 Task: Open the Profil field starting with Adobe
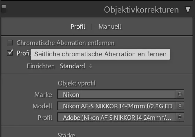120,117
